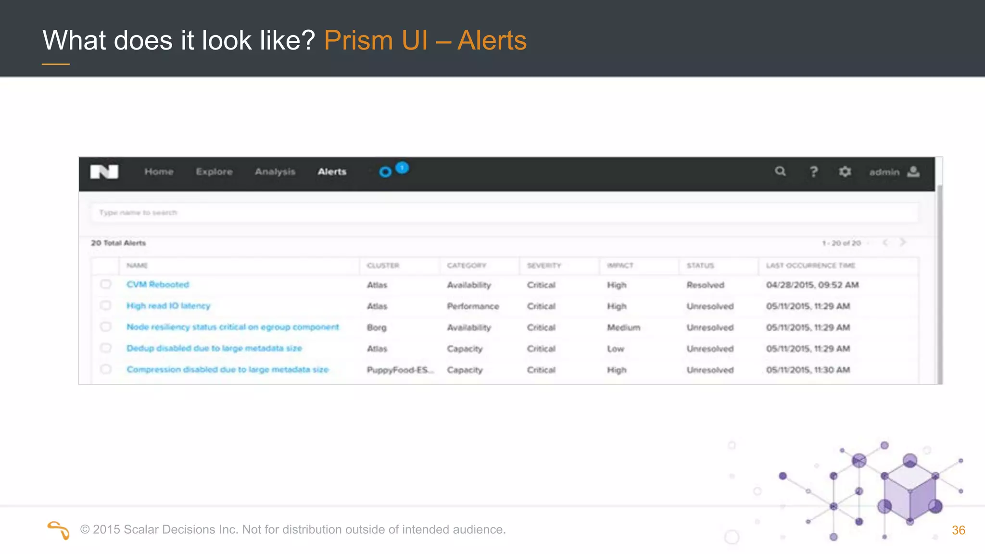Open the search magnifier icon
The height and width of the screenshot is (554, 985).
[780, 171]
